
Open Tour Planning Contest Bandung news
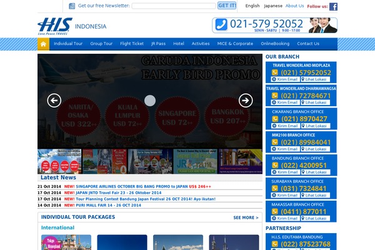[x=146, y=199]
